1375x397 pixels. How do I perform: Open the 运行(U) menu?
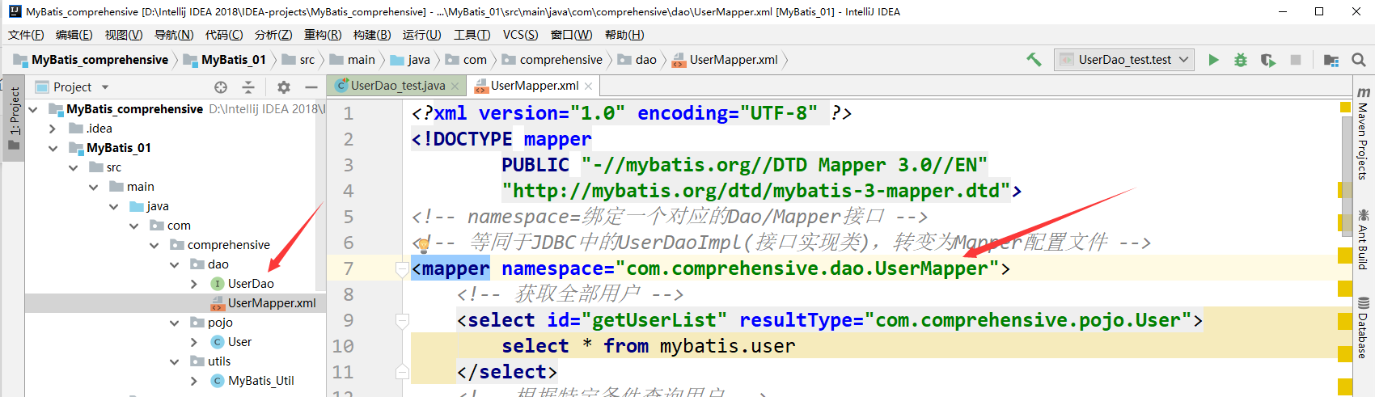(422, 35)
